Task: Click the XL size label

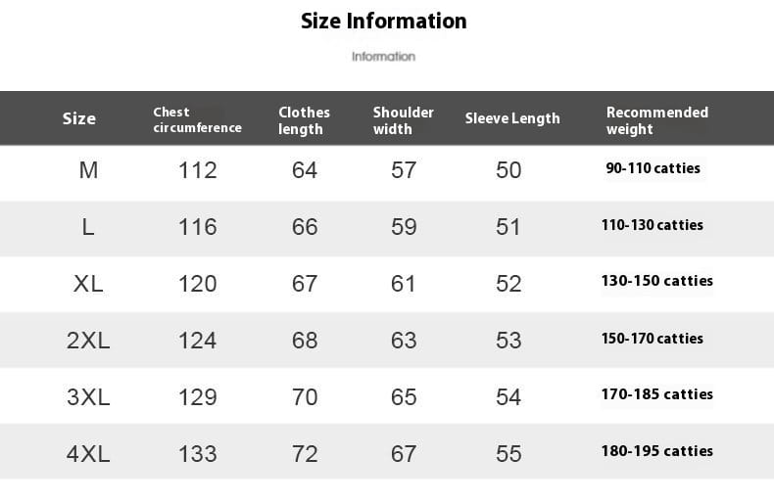Action: [88, 284]
